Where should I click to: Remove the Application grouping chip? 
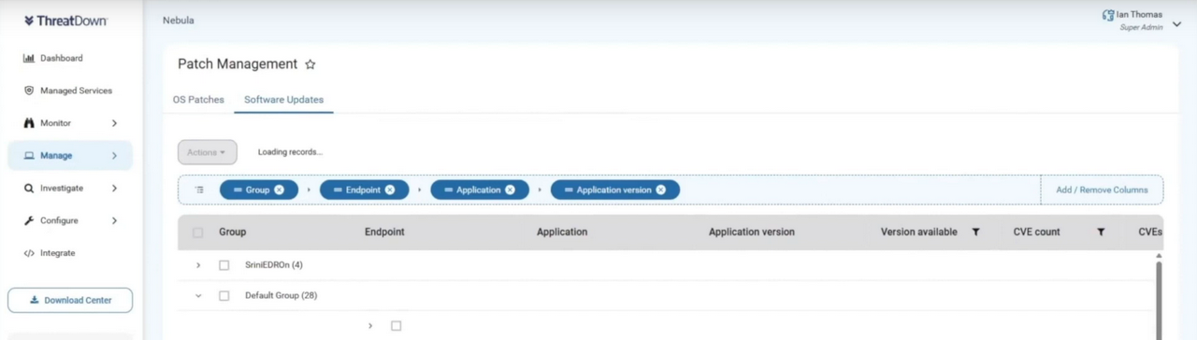click(x=510, y=190)
